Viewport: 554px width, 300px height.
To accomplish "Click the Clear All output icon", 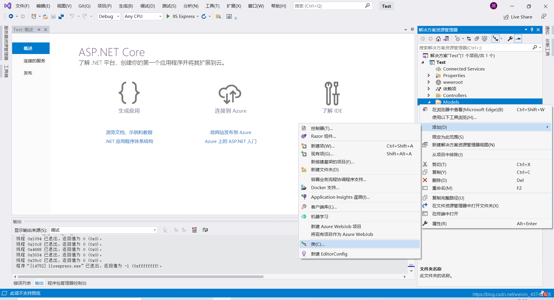I will pos(194,230).
